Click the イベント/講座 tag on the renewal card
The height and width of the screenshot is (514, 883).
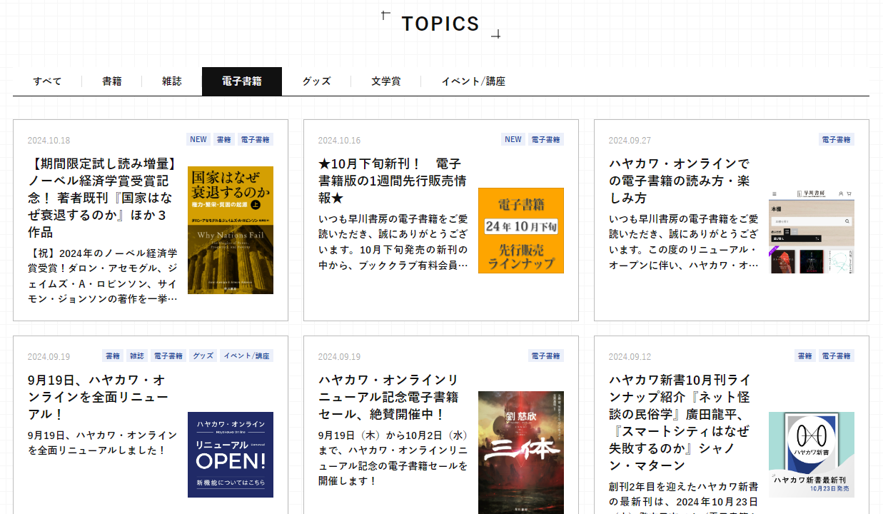coord(246,356)
